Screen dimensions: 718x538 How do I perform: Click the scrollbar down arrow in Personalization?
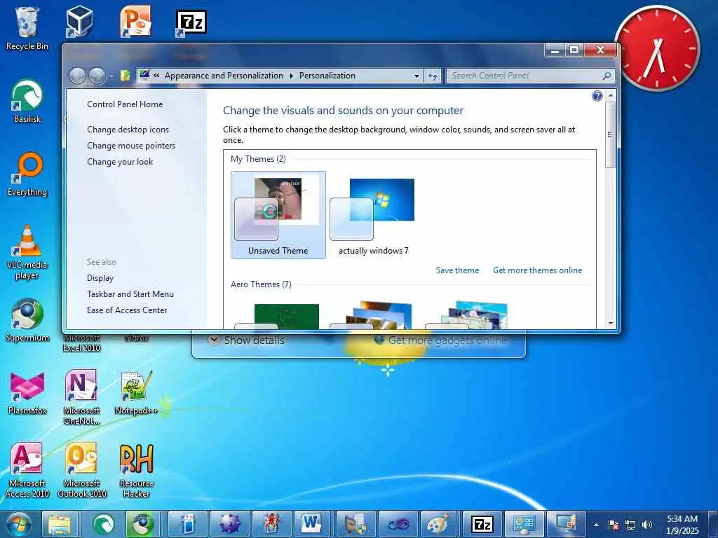tap(611, 324)
